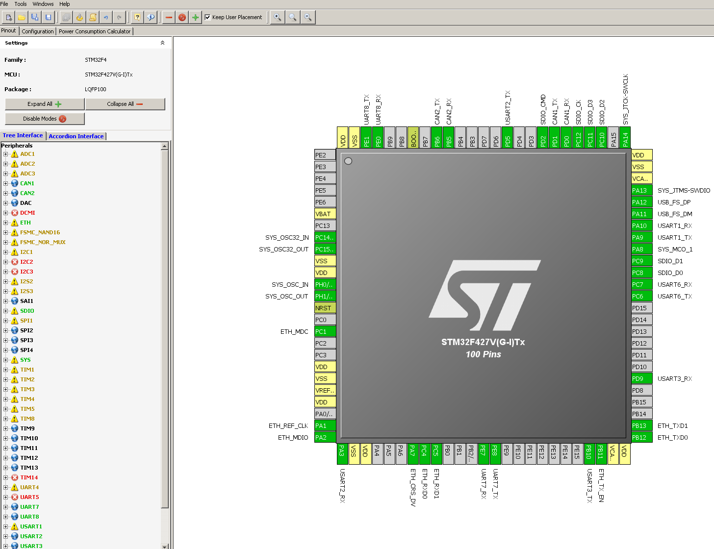Click the peripherals list scrollbar down arrow
Screen dimensions: 714x549
(x=165, y=546)
